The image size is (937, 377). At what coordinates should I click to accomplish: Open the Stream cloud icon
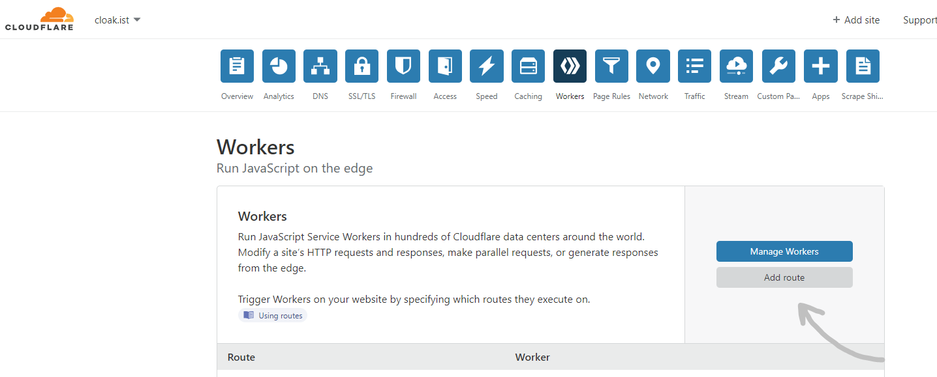click(736, 66)
